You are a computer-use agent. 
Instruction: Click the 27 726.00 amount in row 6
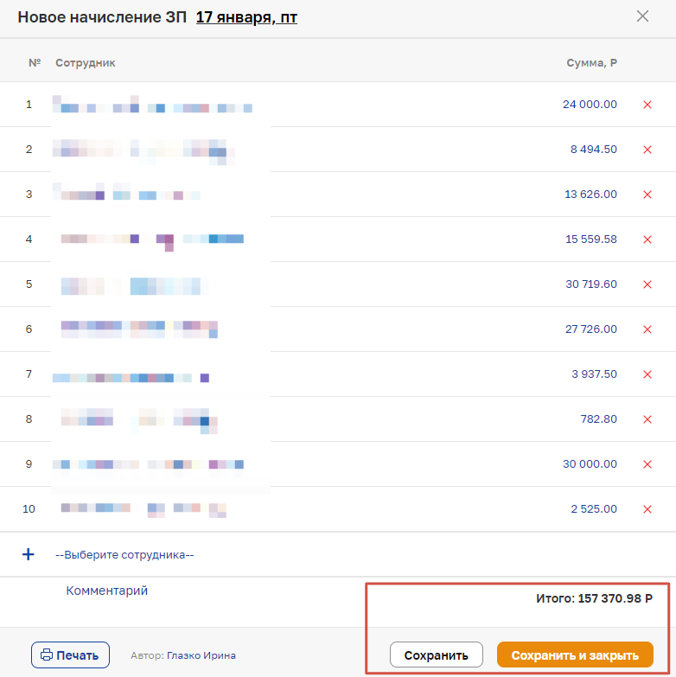tap(590, 329)
